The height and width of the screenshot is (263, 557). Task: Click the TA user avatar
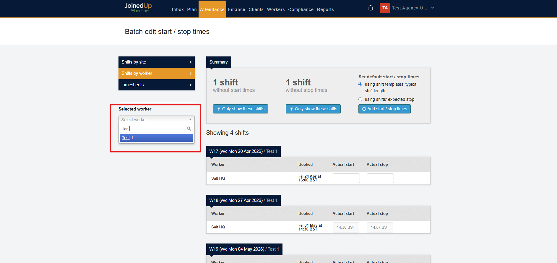[385, 8]
